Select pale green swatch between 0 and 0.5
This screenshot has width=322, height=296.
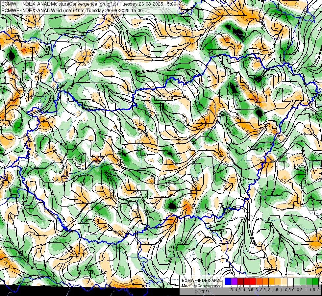pos(297,281)
